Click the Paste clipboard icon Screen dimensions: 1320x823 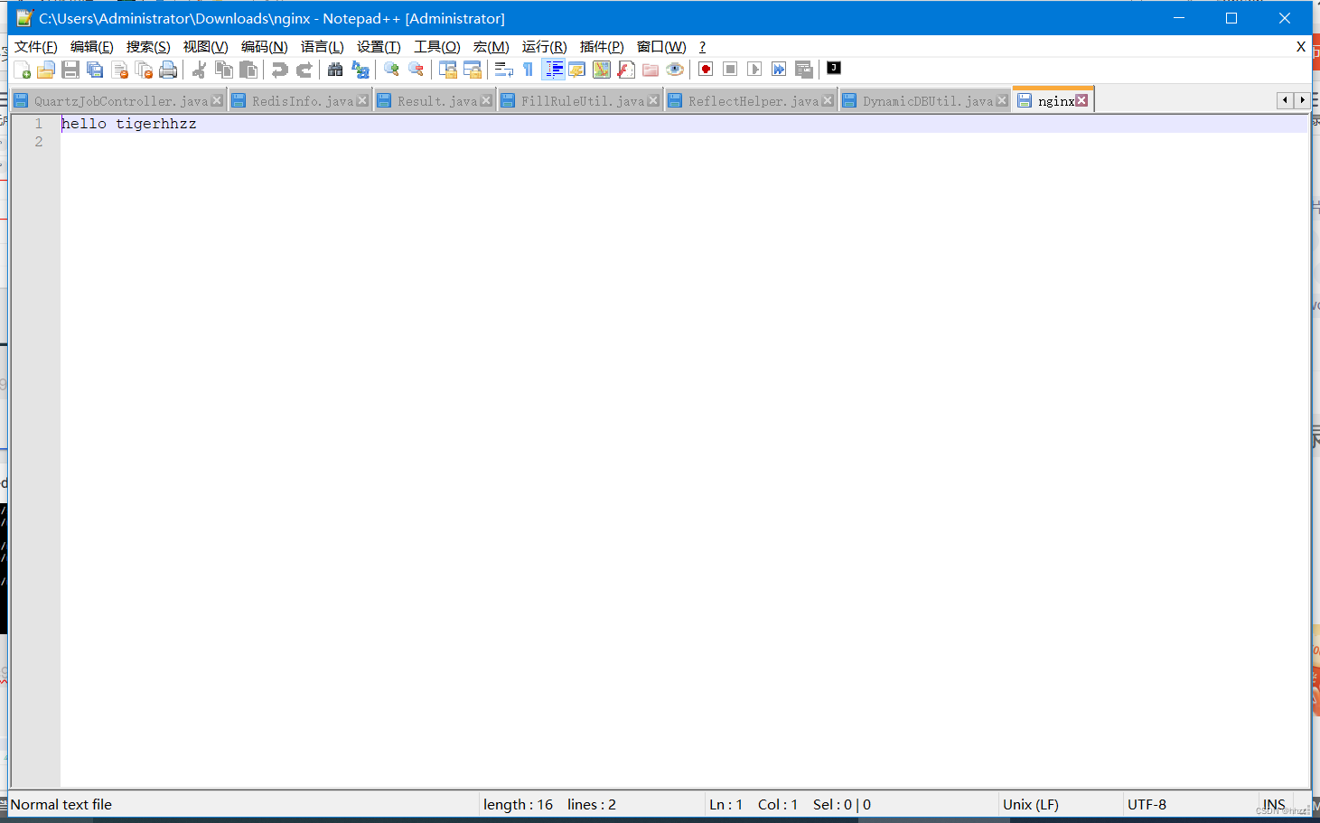click(248, 70)
